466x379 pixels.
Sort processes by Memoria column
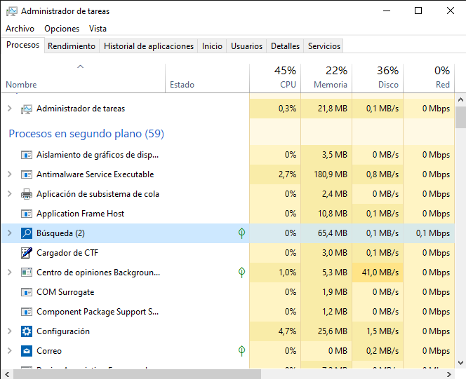pyautogui.click(x=326, y=78)
